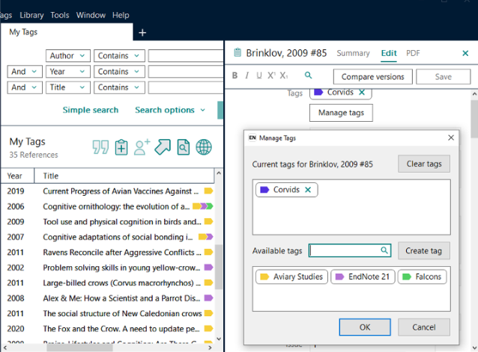This screenshot has width=478, height=352.
Task: Click the Clear tags button
Action: coord(423,164)
